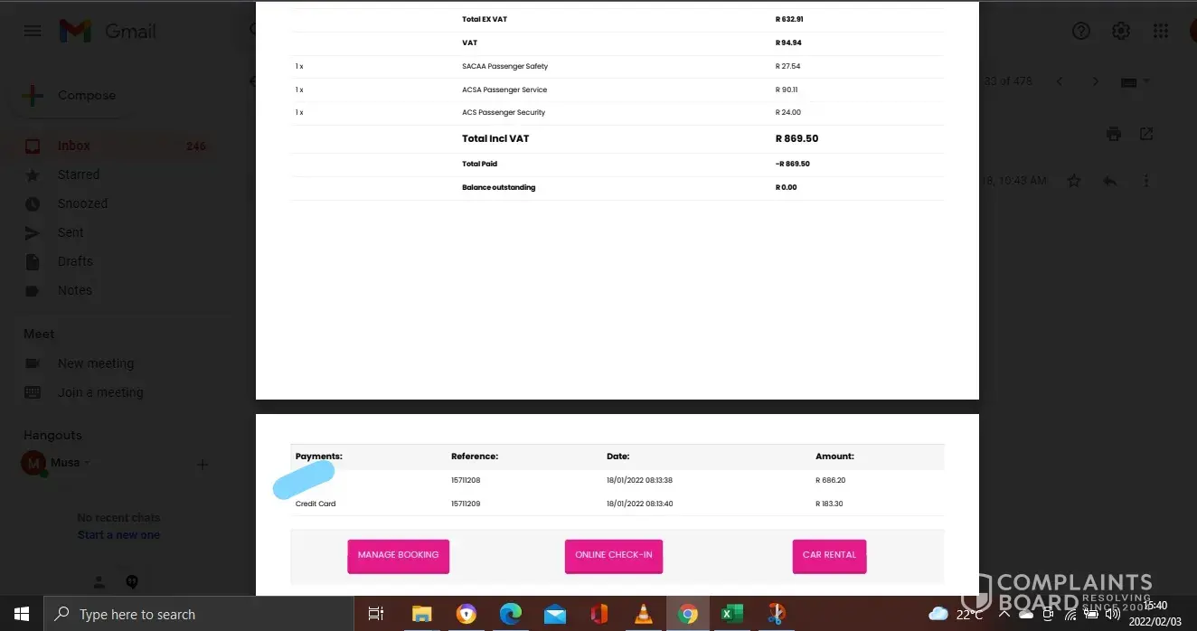Open weather widget showing 22°C
1197x631 pixels.
pyautogui.click(x=956, y=614)
